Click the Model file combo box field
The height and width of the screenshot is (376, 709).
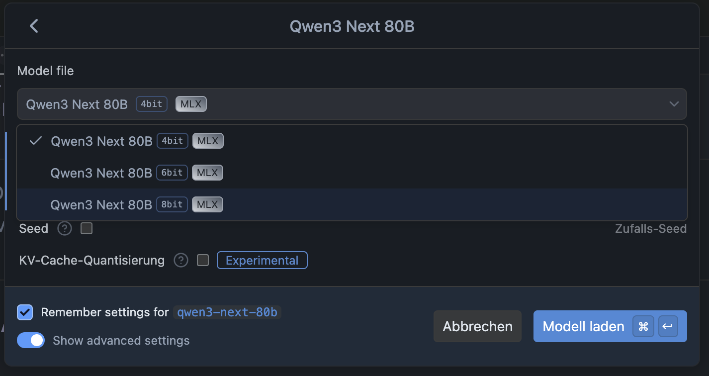352,104
